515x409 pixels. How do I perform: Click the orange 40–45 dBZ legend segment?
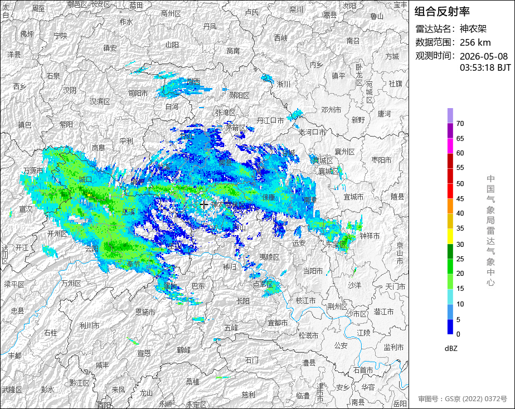pyautogui.click(x=450, y=206)
